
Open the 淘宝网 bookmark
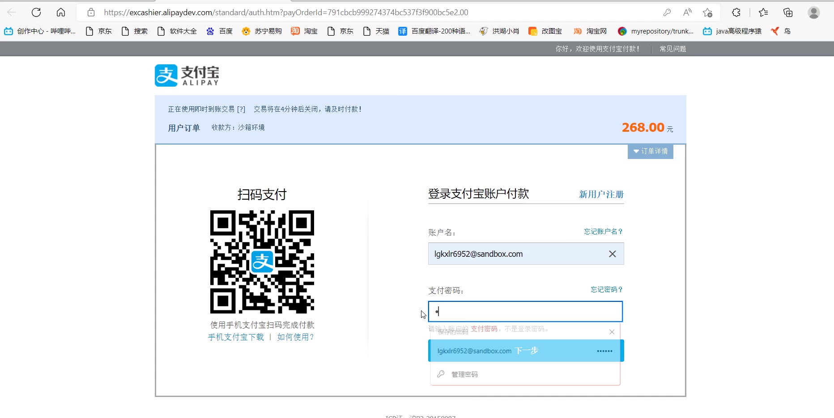click(x=590, y=31)
